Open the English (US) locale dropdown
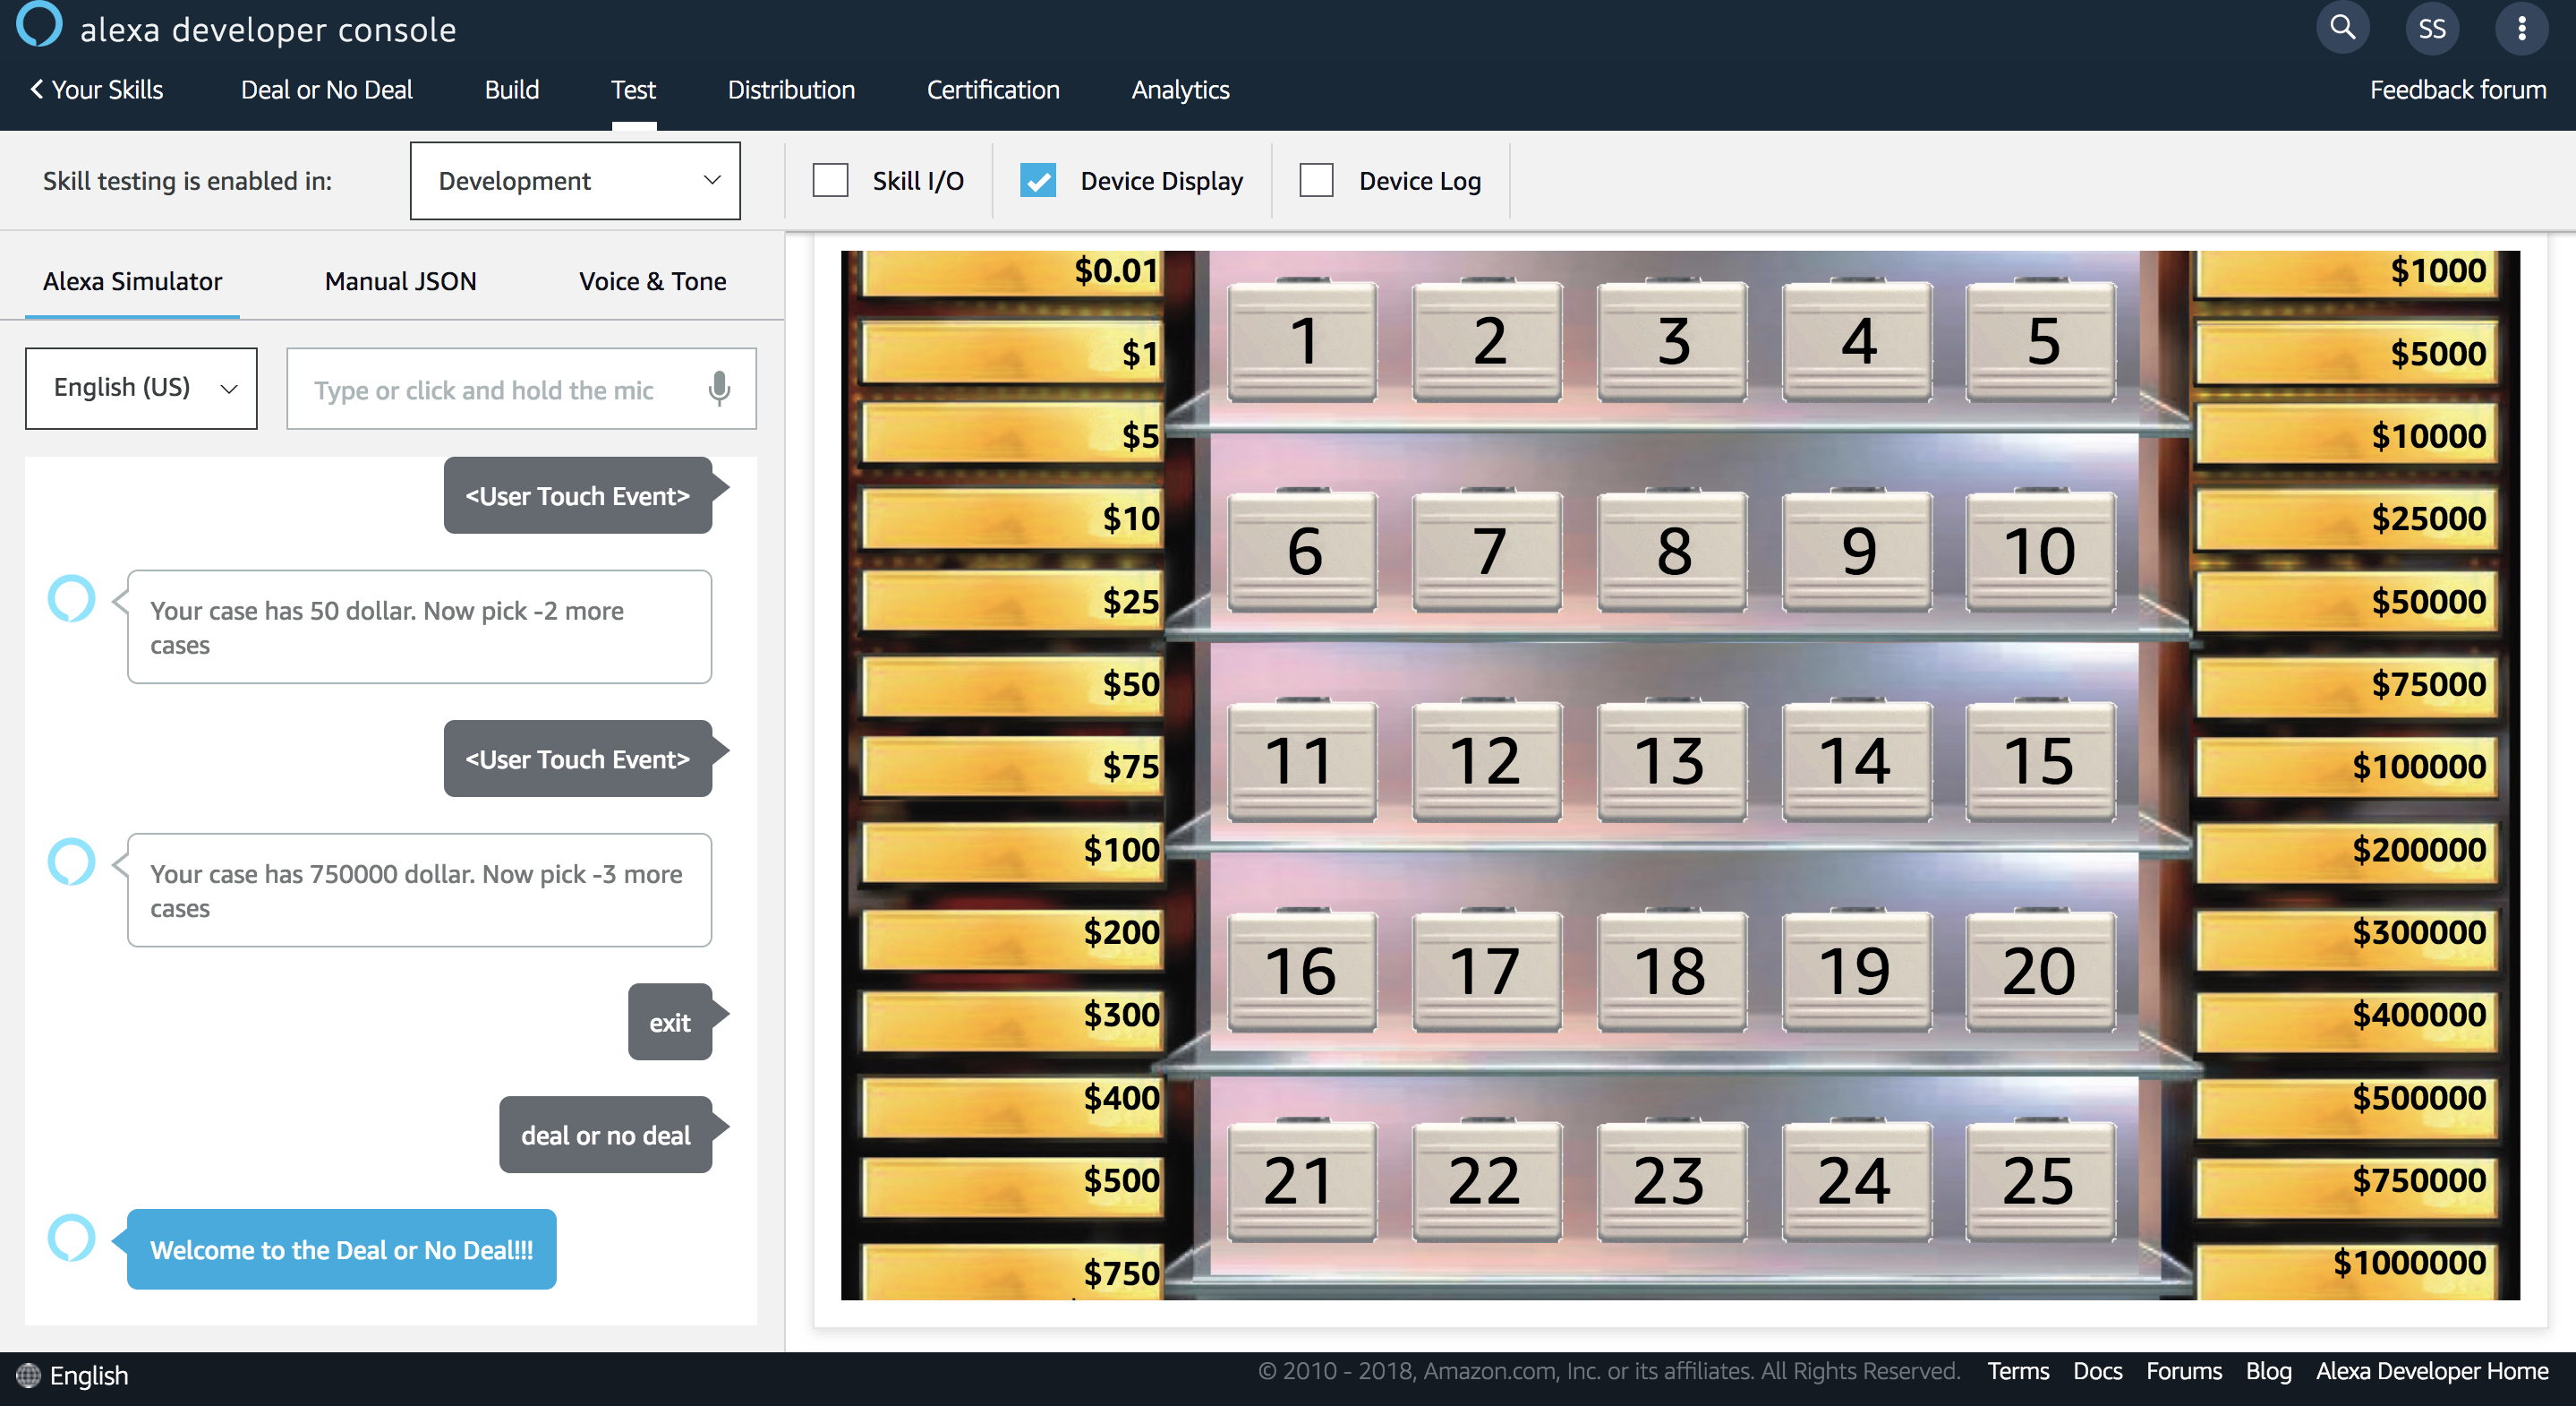 141,389
